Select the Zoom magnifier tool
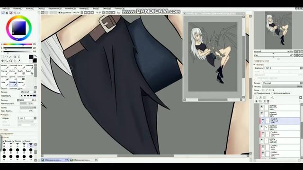The width and height of the screenshot is (303, 170). pyautogui.click(x=6, y=61)
